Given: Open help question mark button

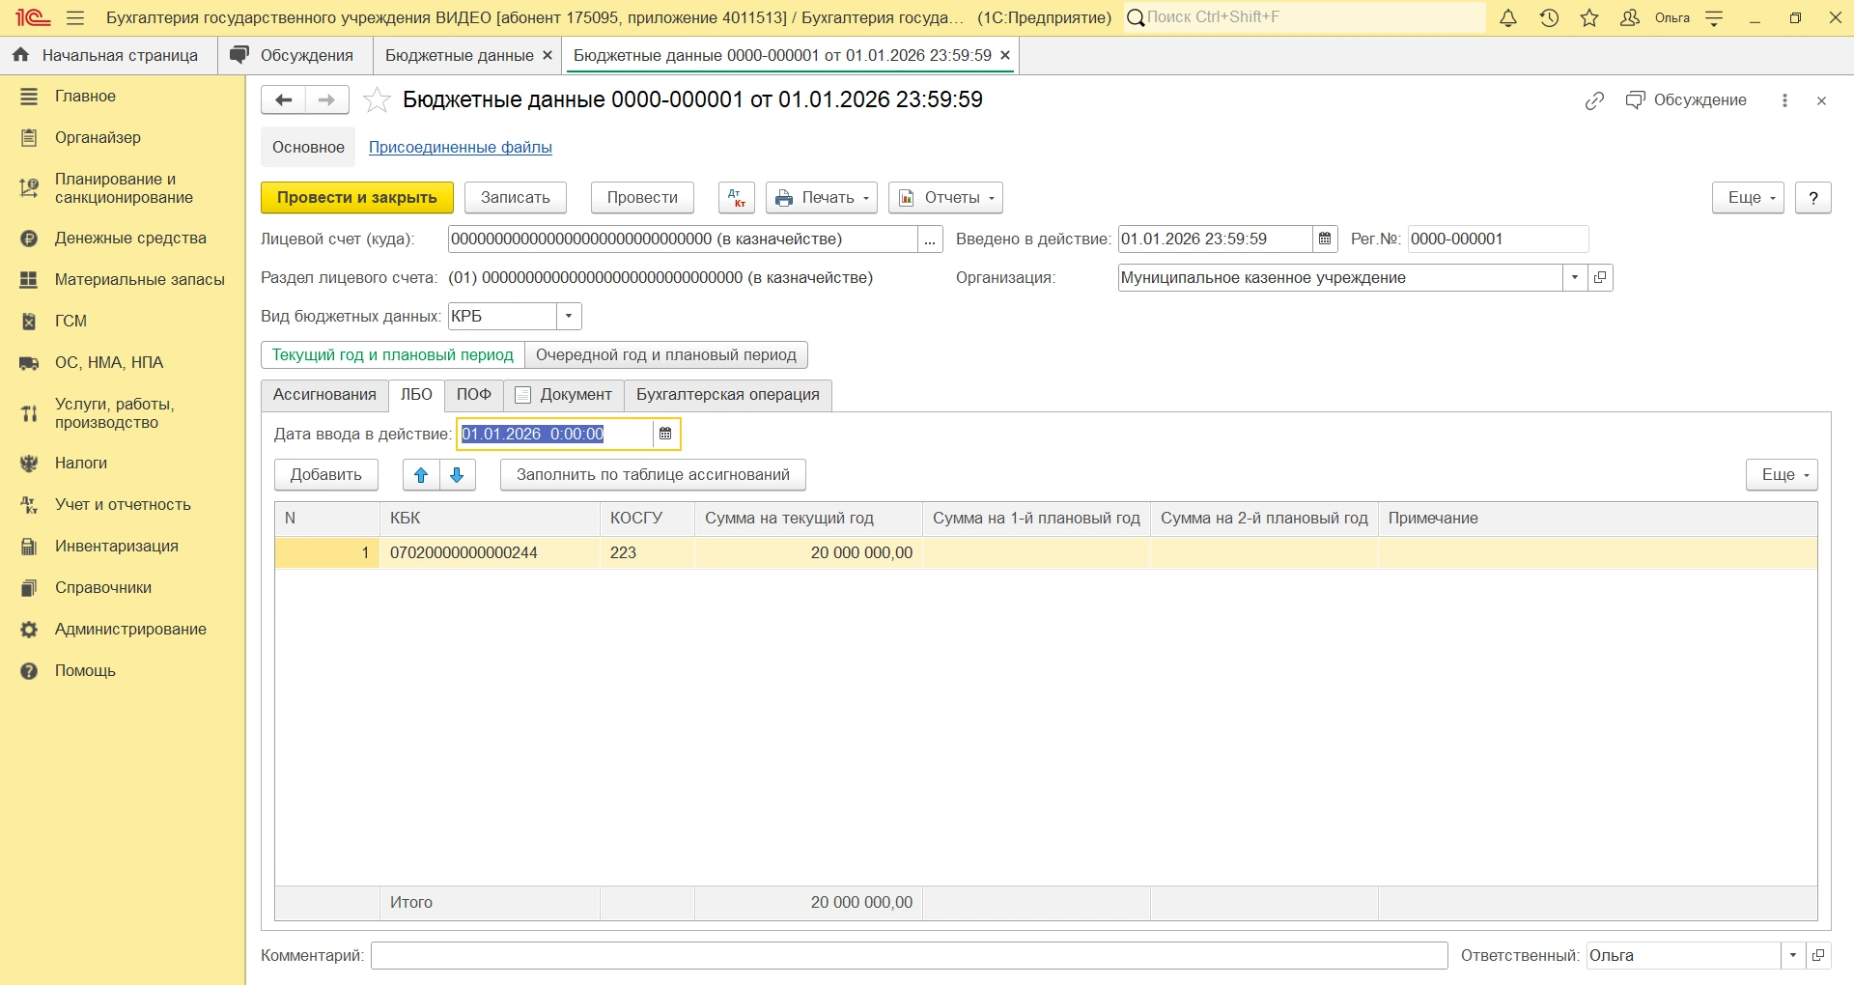Looking at the screenshot, I should [x=1813, y=198].
